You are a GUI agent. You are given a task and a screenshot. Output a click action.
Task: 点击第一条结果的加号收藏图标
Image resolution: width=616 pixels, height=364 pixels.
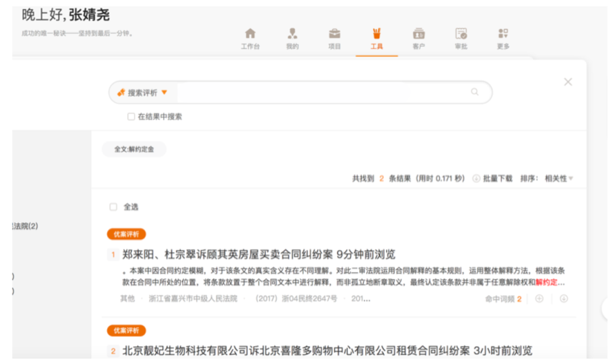pos(540,298)
